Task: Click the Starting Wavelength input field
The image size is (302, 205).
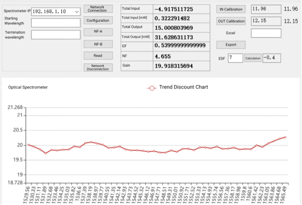Action: tap(55, 23)
